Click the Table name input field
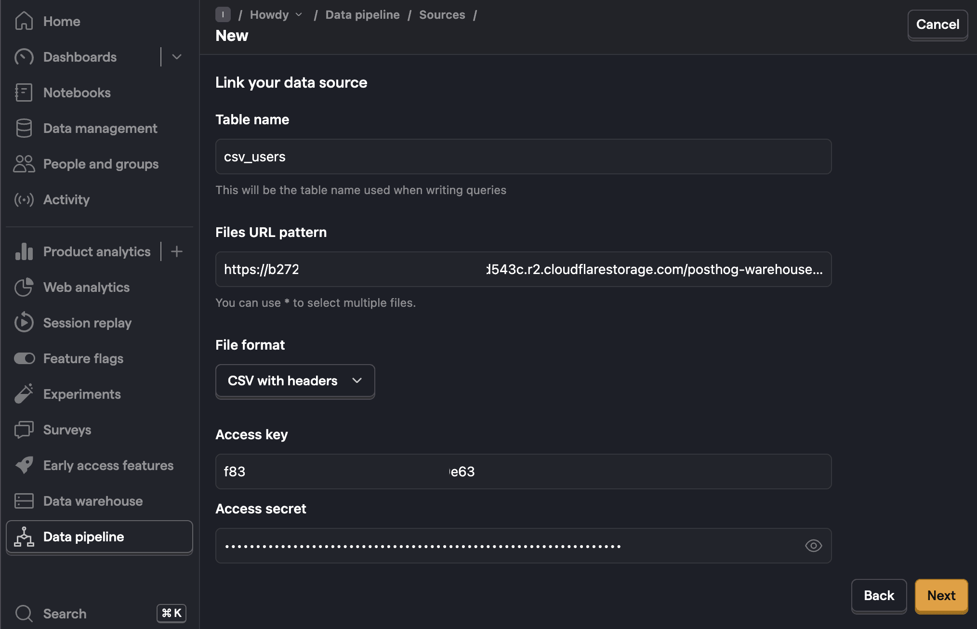This screenshot has height=629, width=977. [523, 157]
